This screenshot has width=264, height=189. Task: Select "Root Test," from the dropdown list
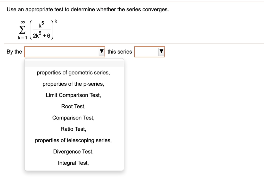click(x=73, y=106)
